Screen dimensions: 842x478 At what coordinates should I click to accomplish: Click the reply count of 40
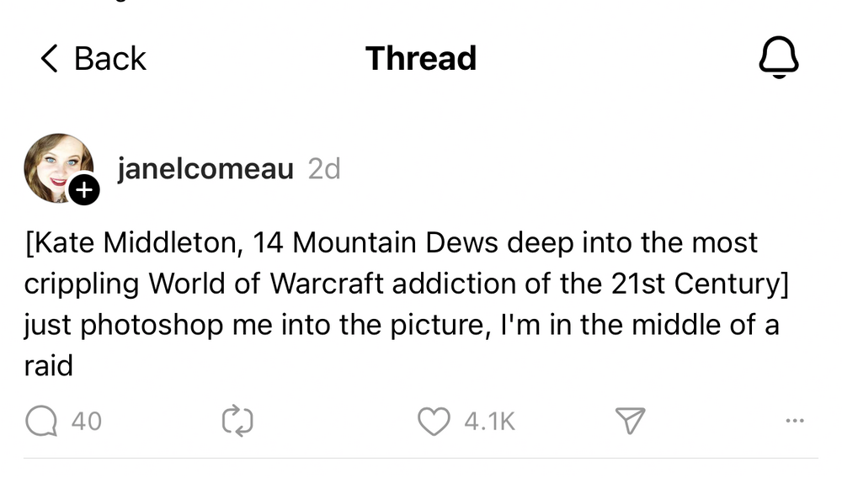click(x=86, y=420)
